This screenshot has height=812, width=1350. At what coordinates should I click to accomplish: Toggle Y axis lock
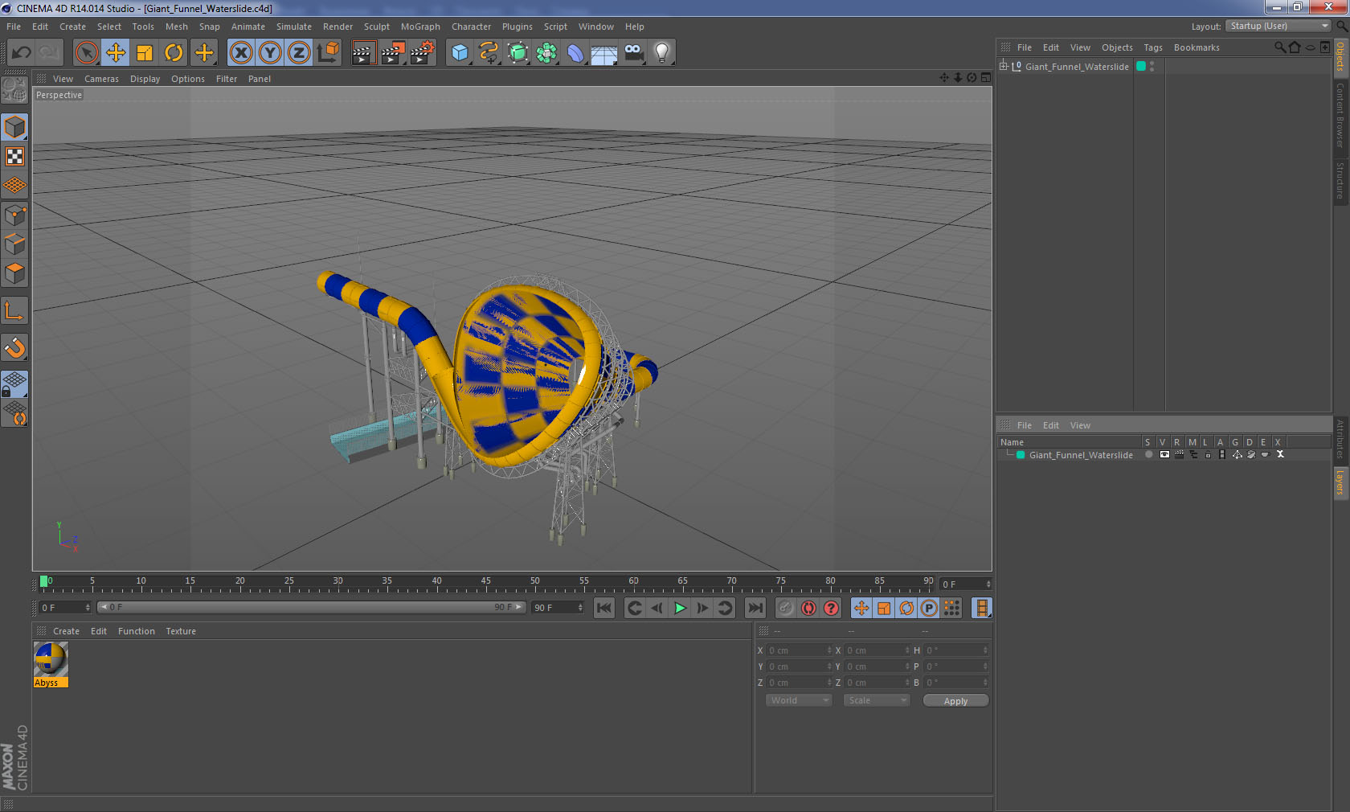270,53
